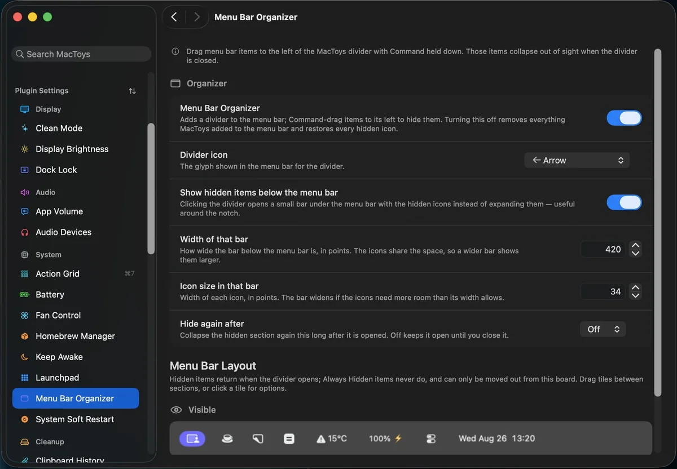Image resolution: width=677 pixels, height=469 pixels.
Task: Click the info icon beside drag instructions
Action: 175,51
